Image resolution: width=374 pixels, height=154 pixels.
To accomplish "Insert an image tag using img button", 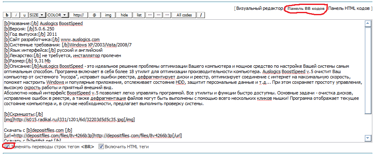I will [x=108, y=15].
